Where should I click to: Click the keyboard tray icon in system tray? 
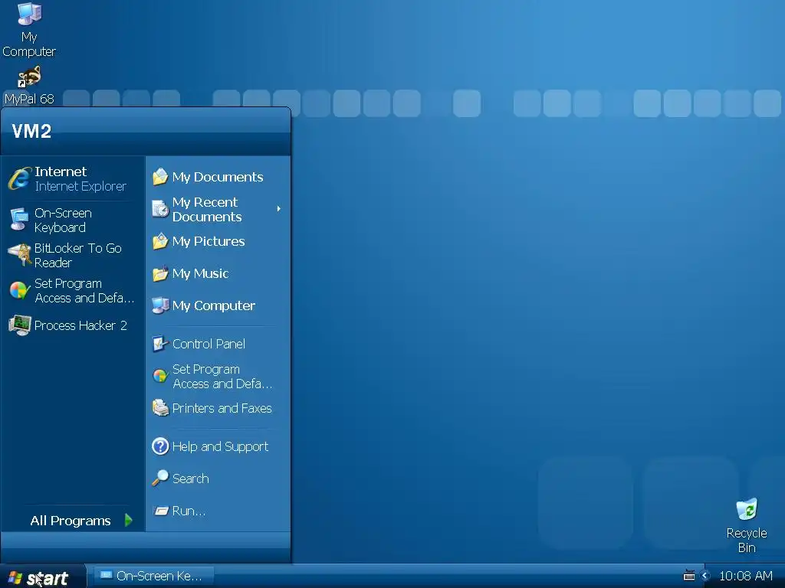689,576
